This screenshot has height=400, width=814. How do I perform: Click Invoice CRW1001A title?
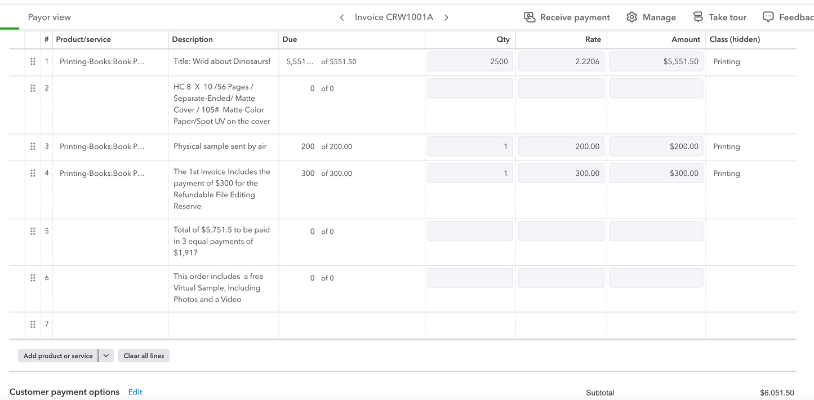[394, 17]
